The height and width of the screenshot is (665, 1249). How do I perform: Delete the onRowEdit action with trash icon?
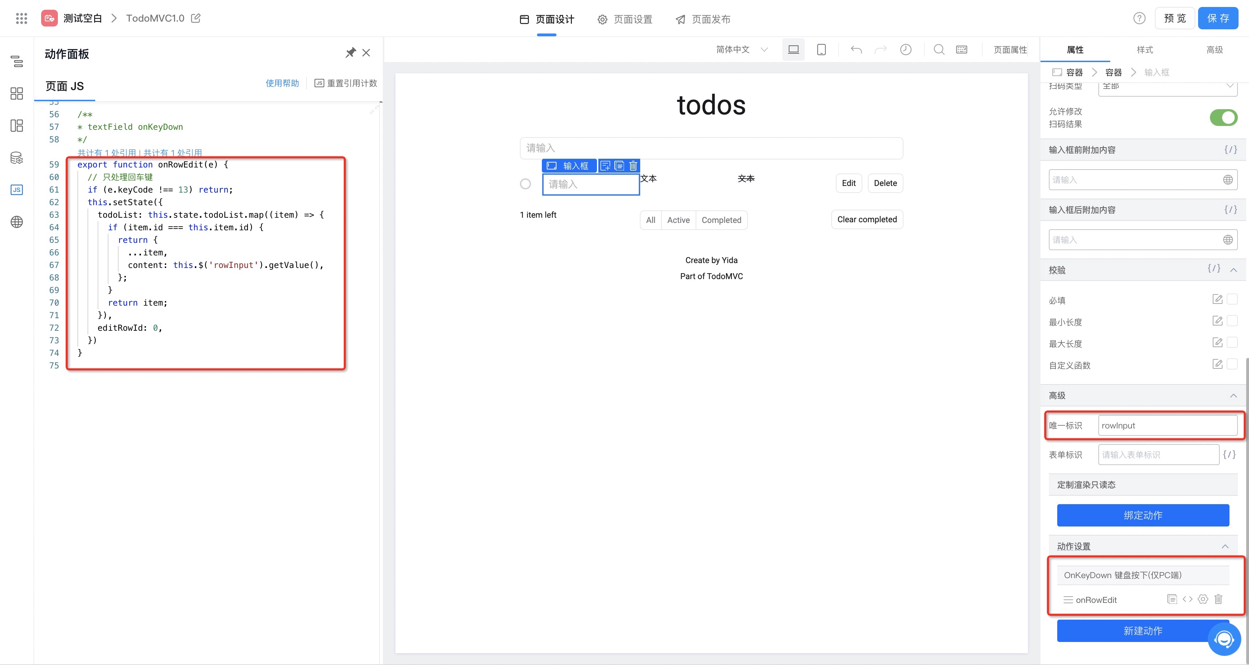(1218, 599)
